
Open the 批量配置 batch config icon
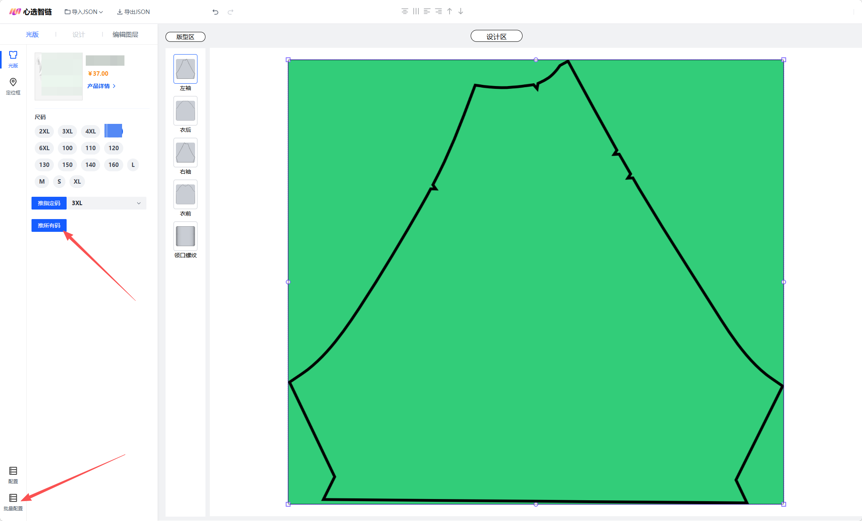(13, 498)
